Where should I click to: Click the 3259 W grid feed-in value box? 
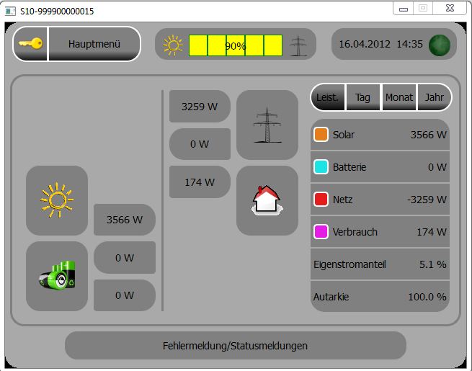coord(200,106)
